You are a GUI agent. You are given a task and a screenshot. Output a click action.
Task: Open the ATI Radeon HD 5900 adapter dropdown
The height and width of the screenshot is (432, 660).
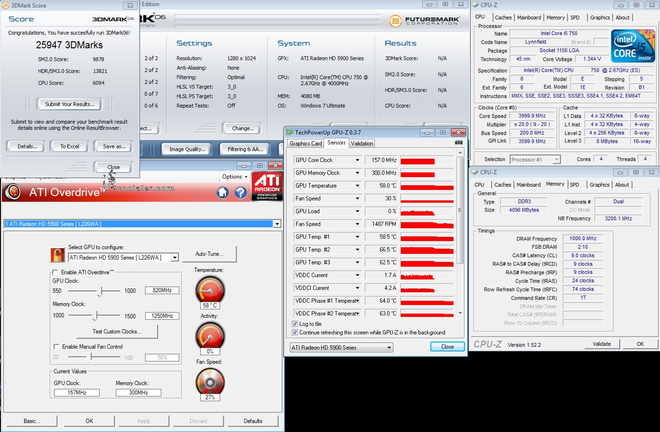click(277, 224)
